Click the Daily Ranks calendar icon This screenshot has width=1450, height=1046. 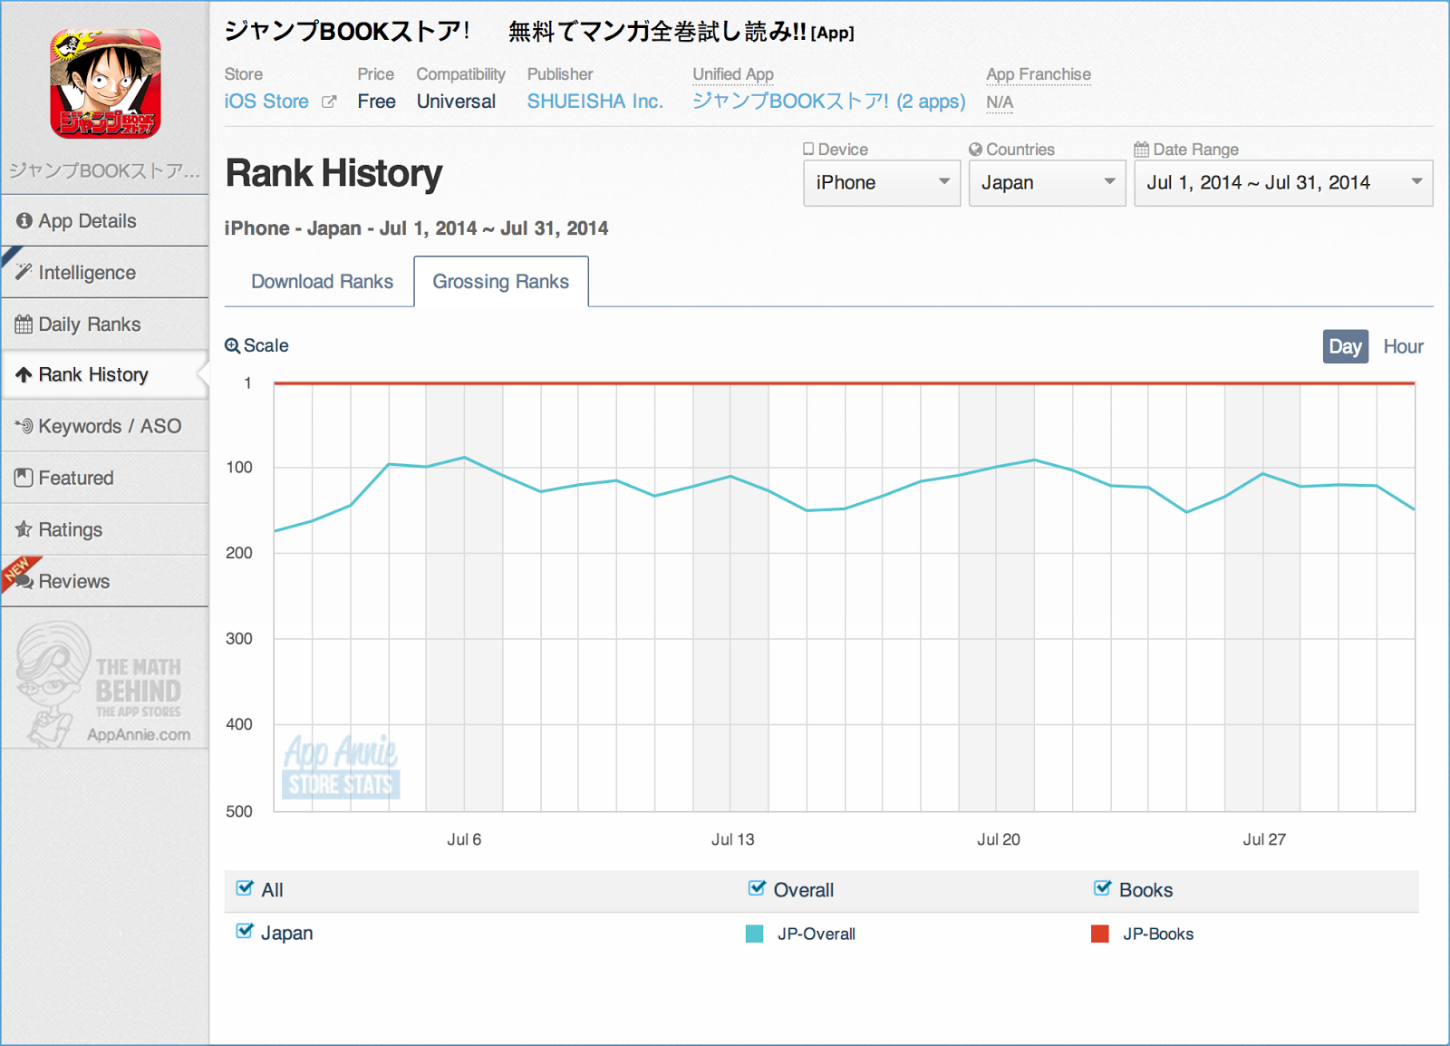pyautogui.click(x=24, y=324)
